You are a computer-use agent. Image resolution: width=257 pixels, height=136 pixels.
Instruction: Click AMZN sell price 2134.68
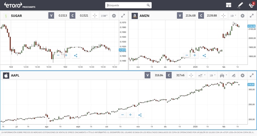click(x=191, y=15)
